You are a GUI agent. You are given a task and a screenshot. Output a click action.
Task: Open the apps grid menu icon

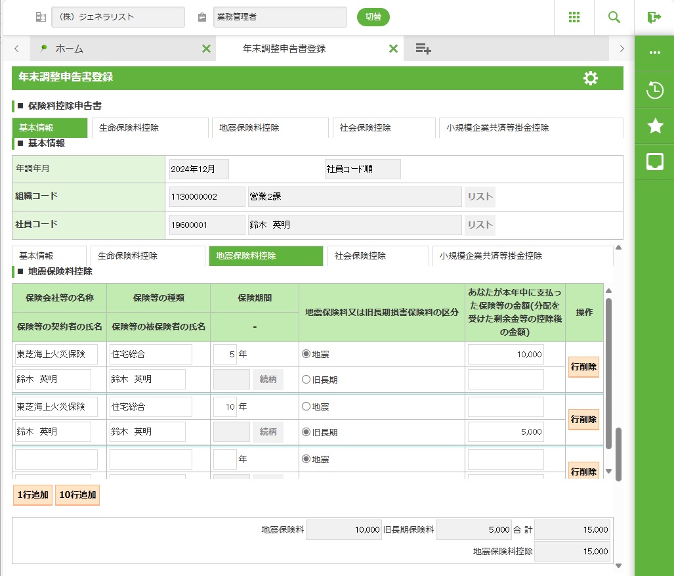click(574, 18)
